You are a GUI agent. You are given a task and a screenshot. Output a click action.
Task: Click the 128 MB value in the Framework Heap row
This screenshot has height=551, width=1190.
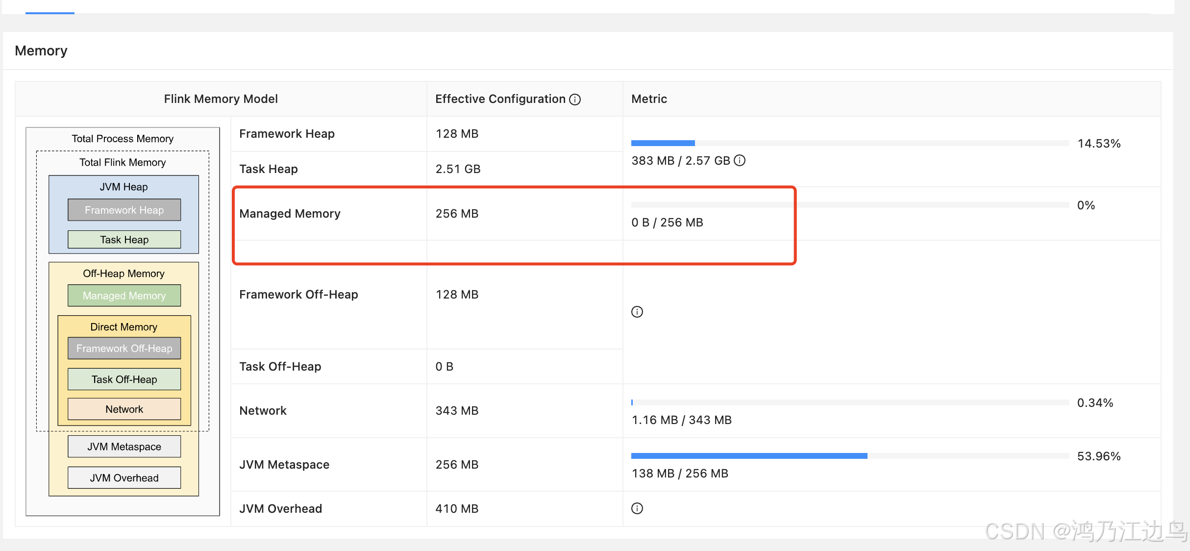[x=457, y=134]
